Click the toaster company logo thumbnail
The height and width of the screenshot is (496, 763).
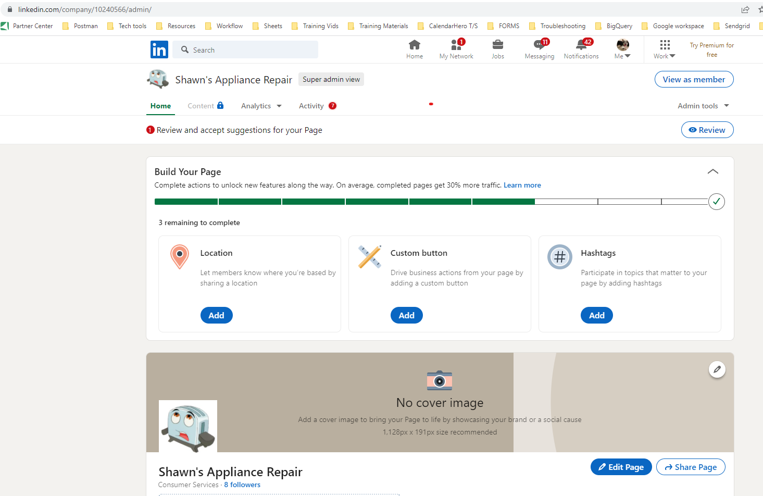[188, 426]
